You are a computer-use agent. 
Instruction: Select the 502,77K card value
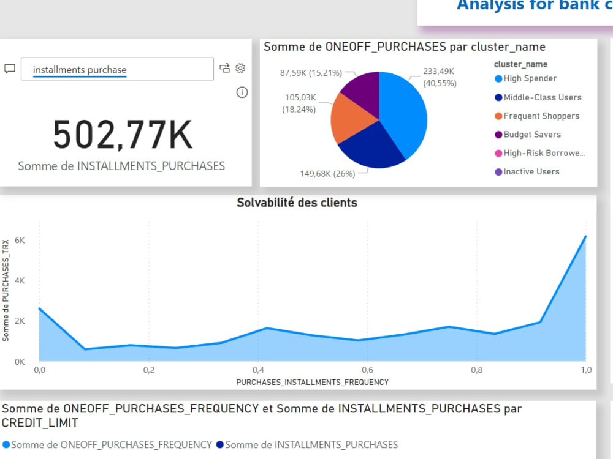[x=123, y=135]
